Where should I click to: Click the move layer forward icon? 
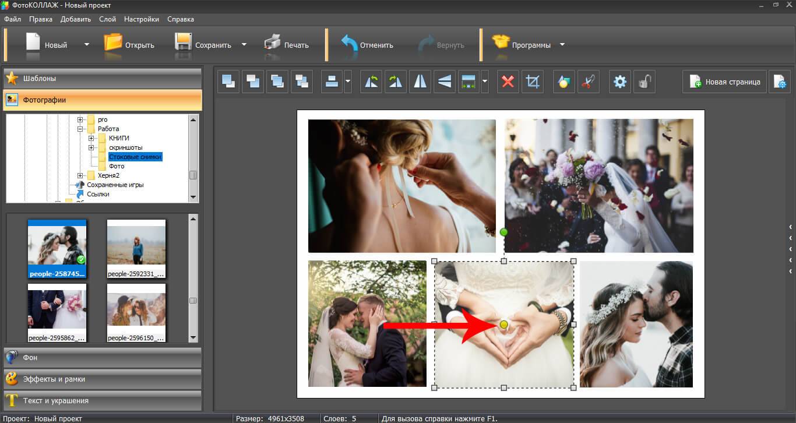[x=278, y=82]
